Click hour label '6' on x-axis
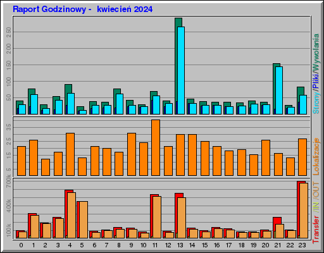Screen dimensions: 324x253 [94, 245]
